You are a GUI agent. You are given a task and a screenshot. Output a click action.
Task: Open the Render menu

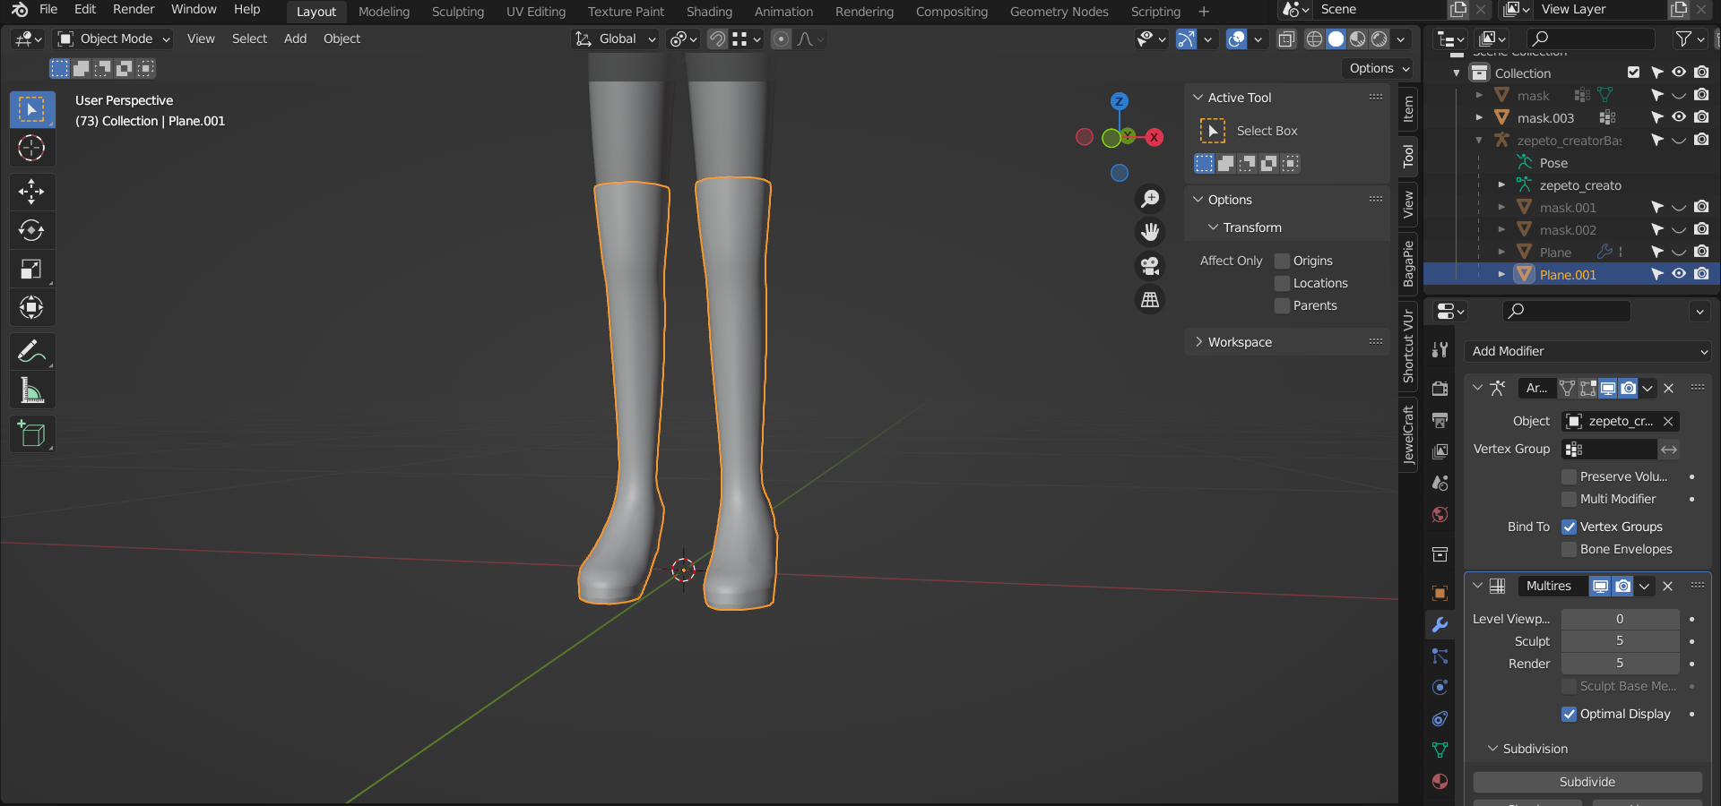point(134,9)
